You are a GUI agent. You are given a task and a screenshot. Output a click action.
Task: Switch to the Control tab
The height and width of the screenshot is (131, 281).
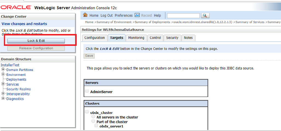[x=155, y=38]
